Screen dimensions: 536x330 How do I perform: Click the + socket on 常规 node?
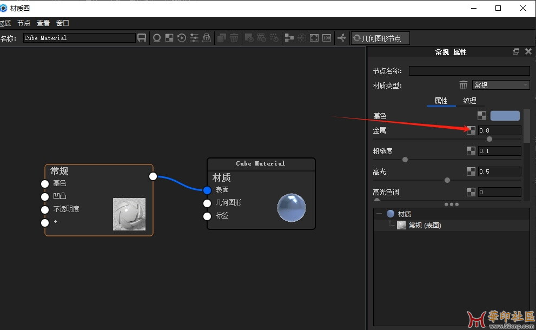[x=45, y=223]
